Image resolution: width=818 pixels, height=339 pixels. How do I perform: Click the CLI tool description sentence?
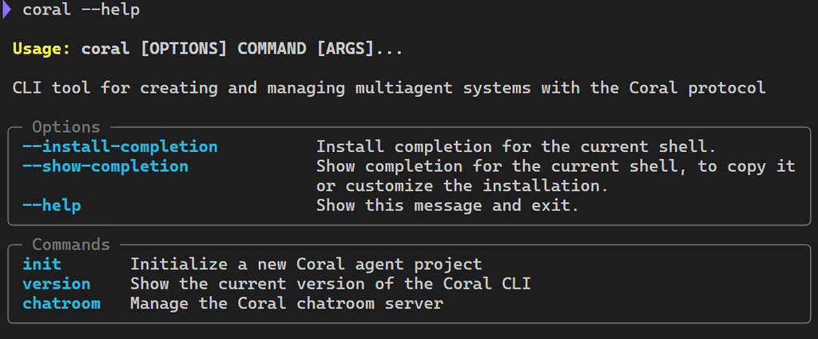[x=389, y=88]
